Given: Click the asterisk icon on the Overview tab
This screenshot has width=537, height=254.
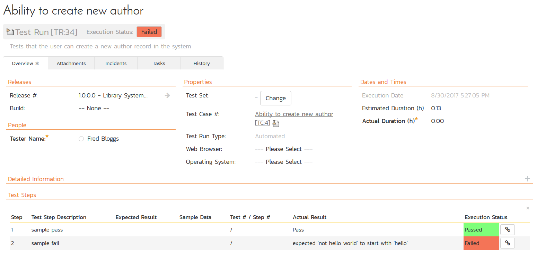Looking at the screenshot, I should [x=37, y=64].
